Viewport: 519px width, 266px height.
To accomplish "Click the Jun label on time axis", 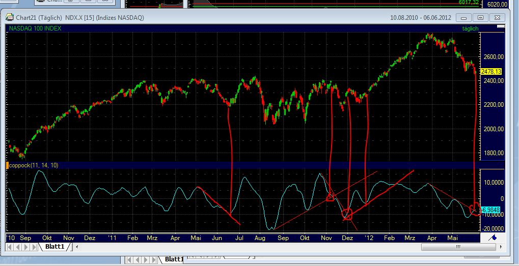I will click(216, 238).
